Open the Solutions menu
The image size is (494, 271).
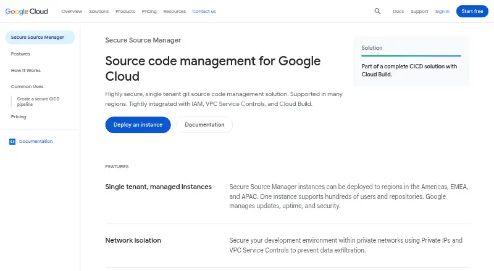pyautogui.click(x=99, y=11)
